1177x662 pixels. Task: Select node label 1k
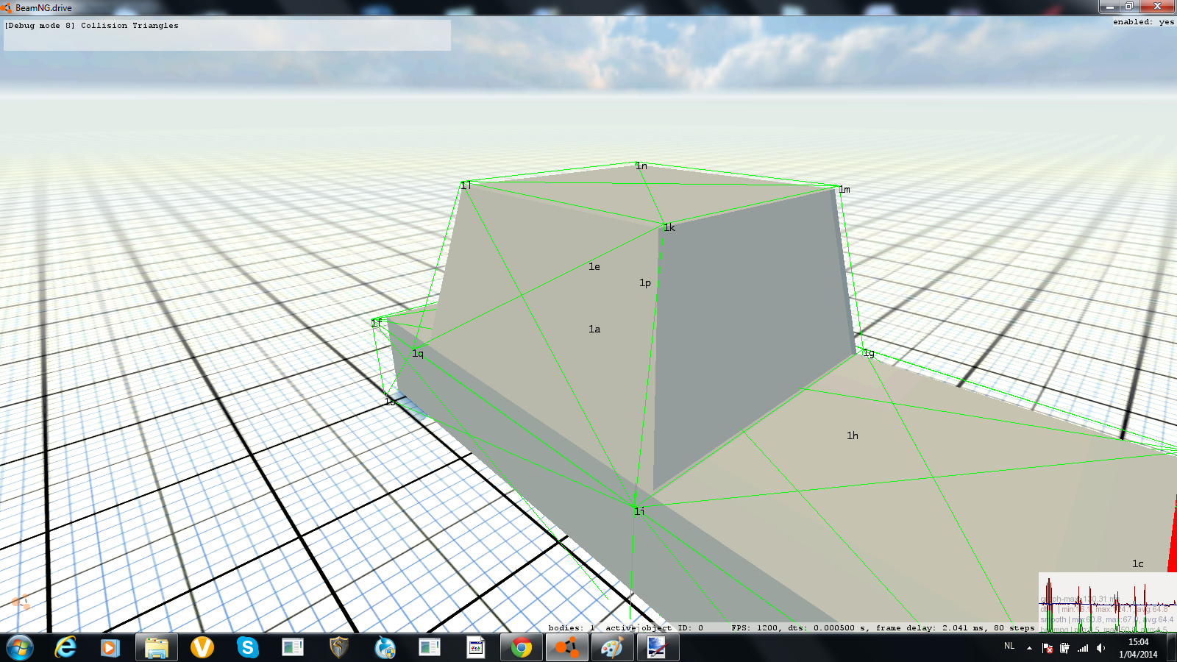(x=669, y=228)
